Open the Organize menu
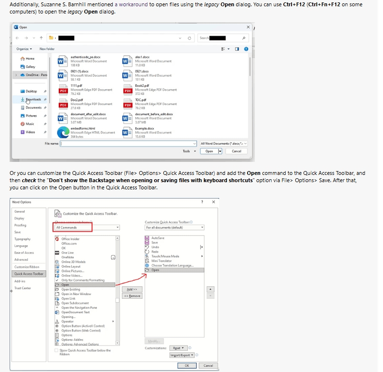 pyautogui.click(x=24, y=49)
